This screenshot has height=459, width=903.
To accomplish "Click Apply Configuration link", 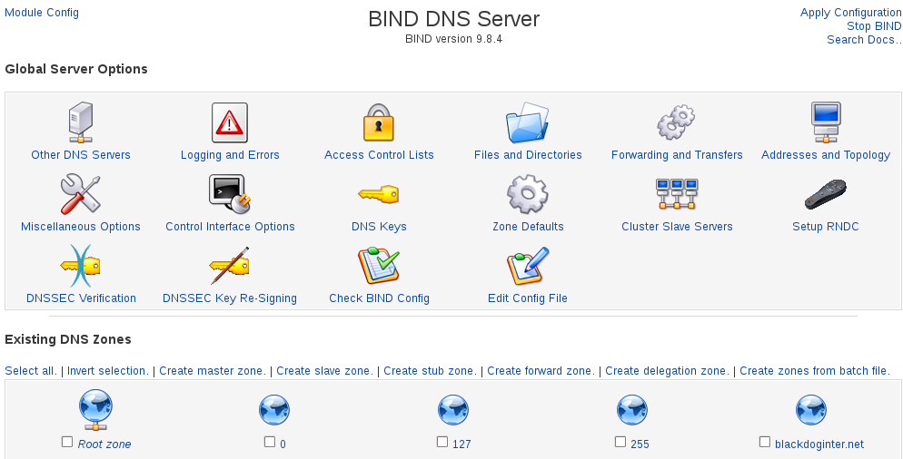I will click(850, 13).
